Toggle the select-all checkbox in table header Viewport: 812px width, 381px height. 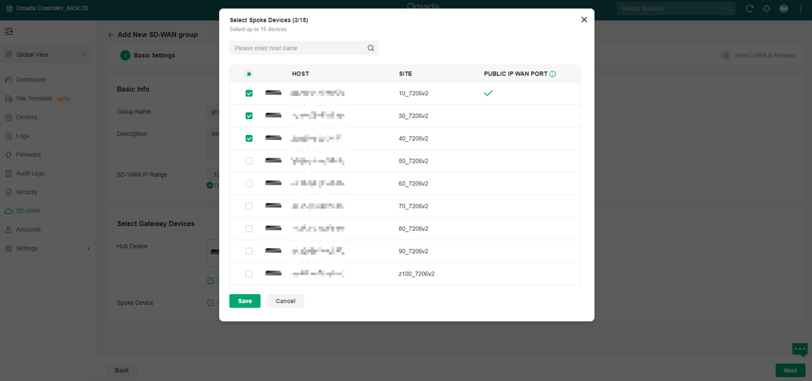click(x=249, y=74)
